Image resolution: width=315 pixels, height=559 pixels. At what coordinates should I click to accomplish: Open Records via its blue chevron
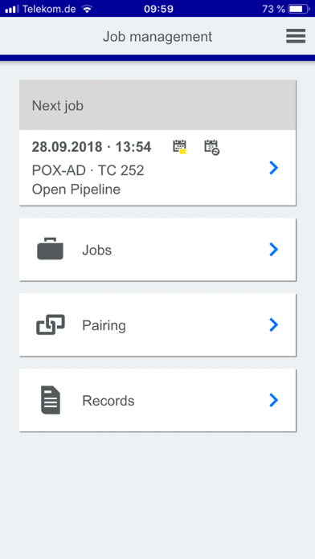point(273,400)
